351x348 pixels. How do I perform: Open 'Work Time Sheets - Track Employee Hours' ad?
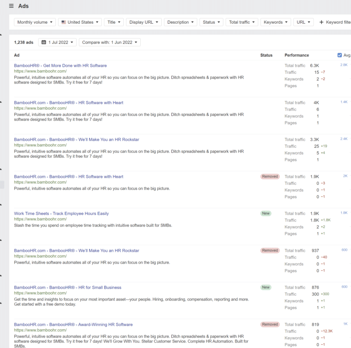(61, 213)
